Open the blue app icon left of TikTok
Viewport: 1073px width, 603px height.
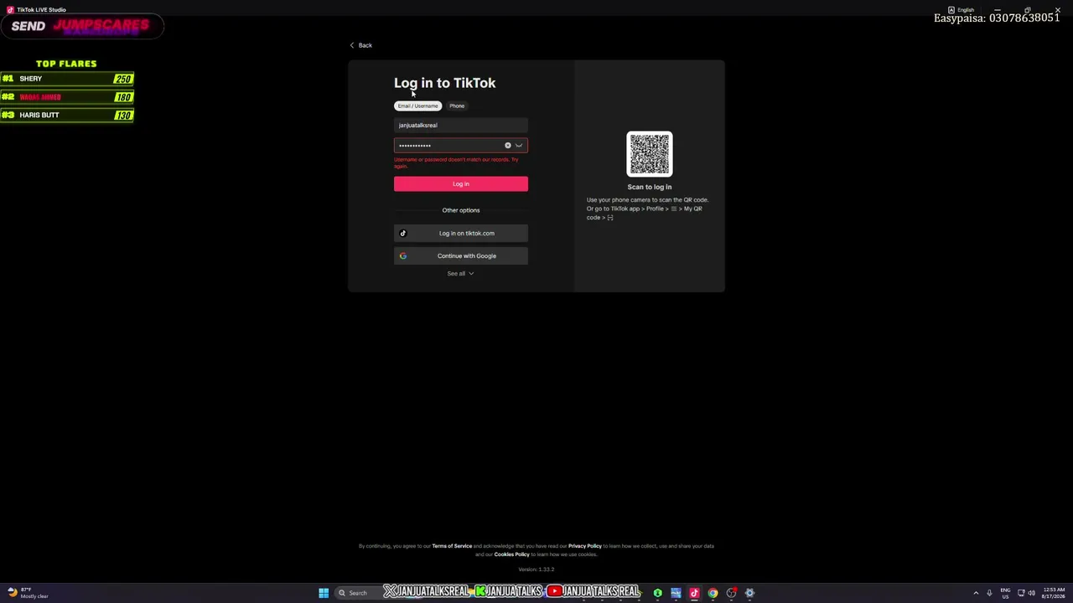[676, 593]
